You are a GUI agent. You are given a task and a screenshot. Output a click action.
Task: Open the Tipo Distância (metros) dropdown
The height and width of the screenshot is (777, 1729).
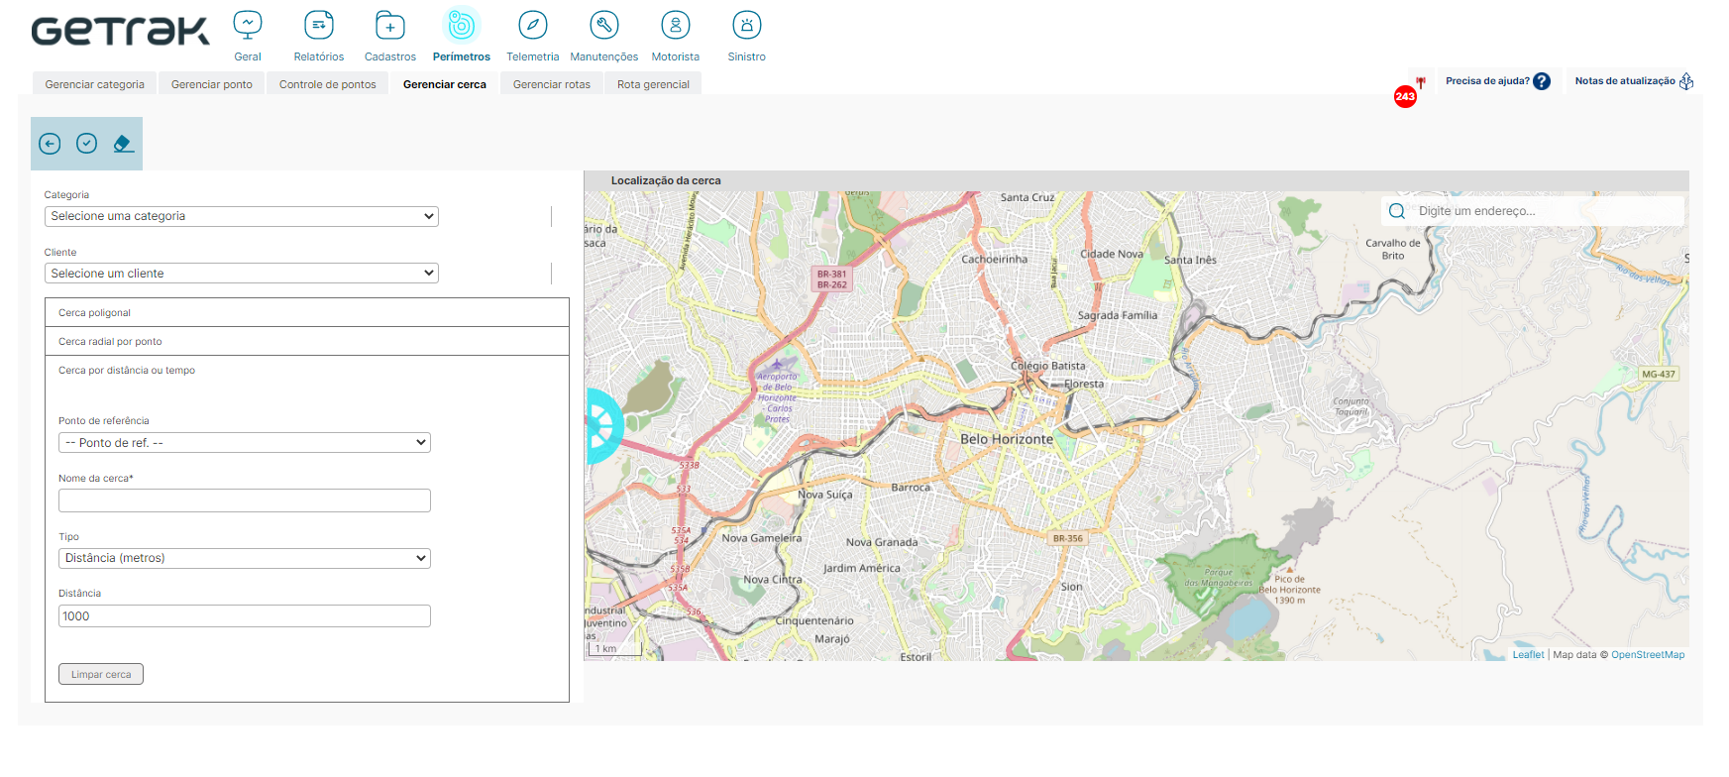pos(245,558)
